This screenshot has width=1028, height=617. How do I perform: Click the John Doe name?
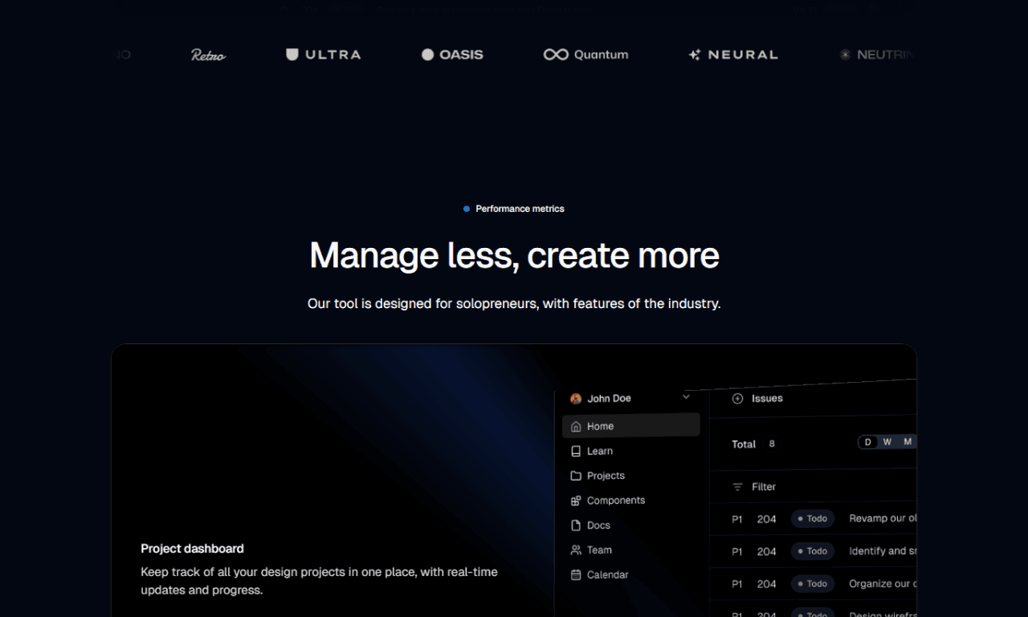point(609,399)
